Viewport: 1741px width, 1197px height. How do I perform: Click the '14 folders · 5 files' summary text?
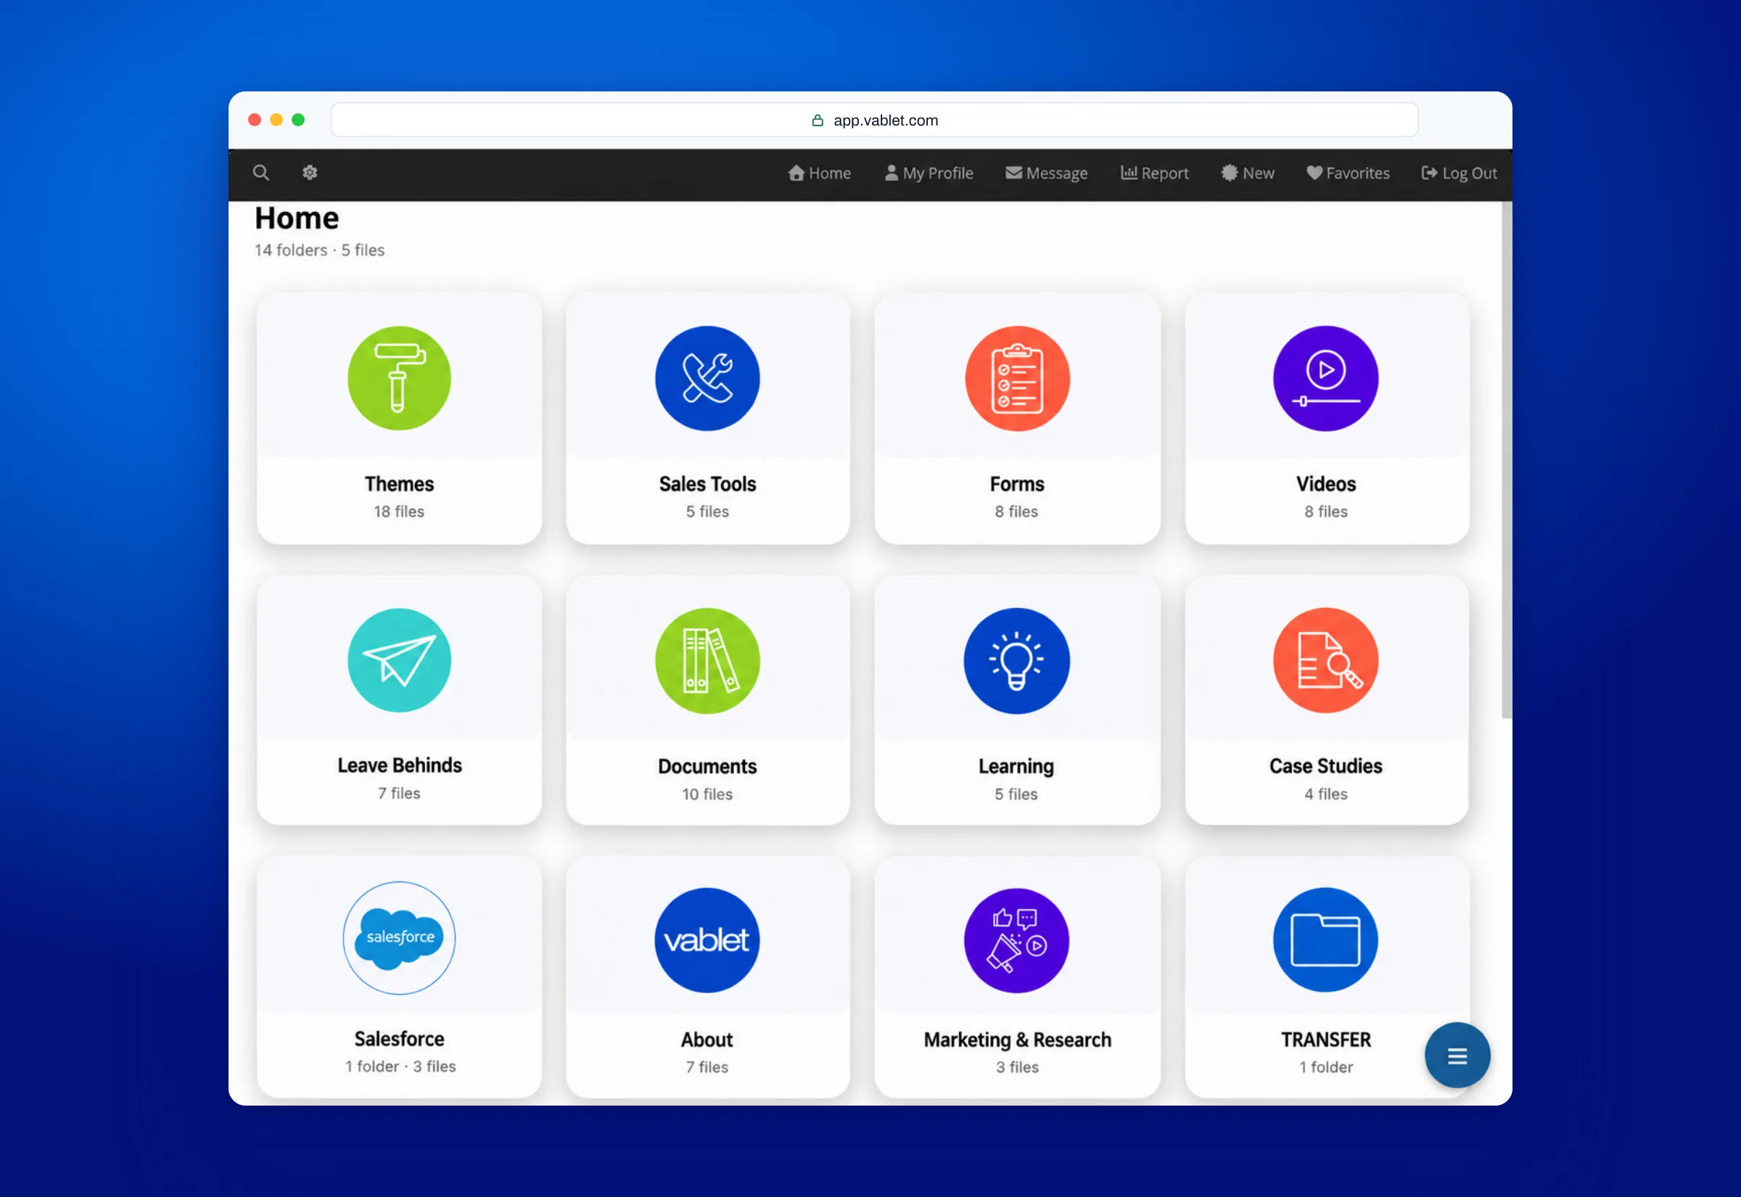tap(319, 250)
